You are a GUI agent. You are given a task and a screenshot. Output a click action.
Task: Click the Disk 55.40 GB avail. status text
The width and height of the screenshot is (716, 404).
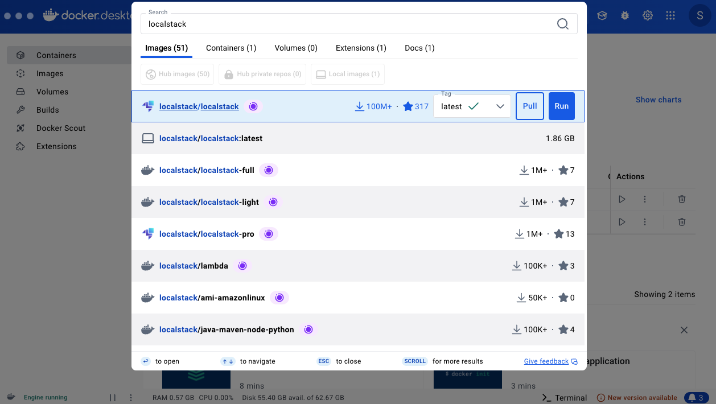293,398
